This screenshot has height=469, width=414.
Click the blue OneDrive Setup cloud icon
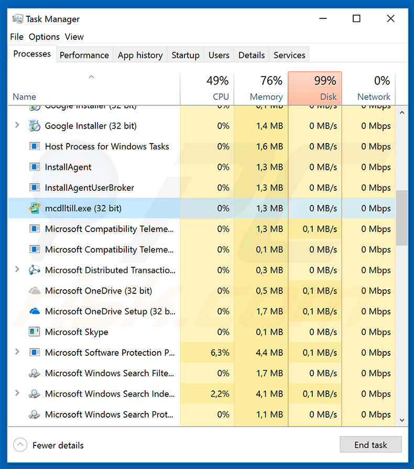35,311
